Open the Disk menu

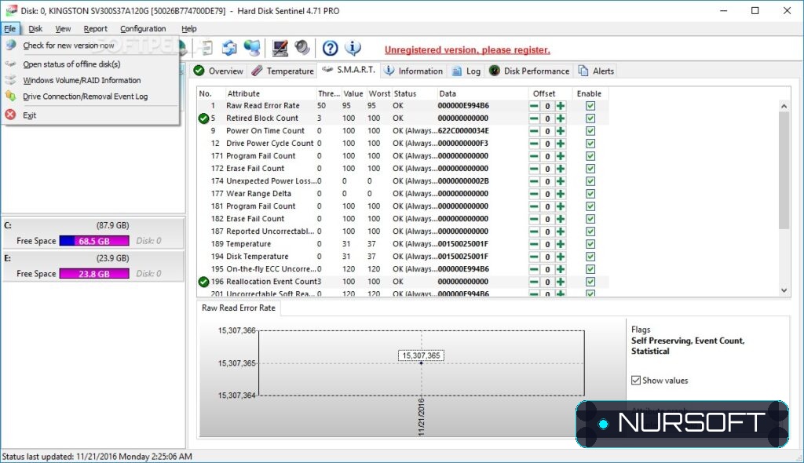coord(35,29)
